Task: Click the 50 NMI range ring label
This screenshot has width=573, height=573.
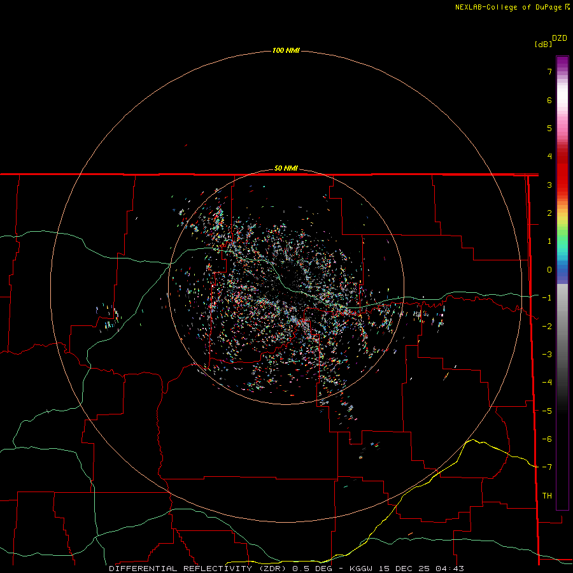Action: [x=286, y=168]
